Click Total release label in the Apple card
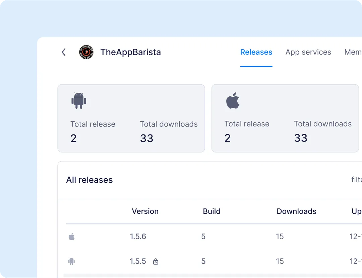 (247, 124)
